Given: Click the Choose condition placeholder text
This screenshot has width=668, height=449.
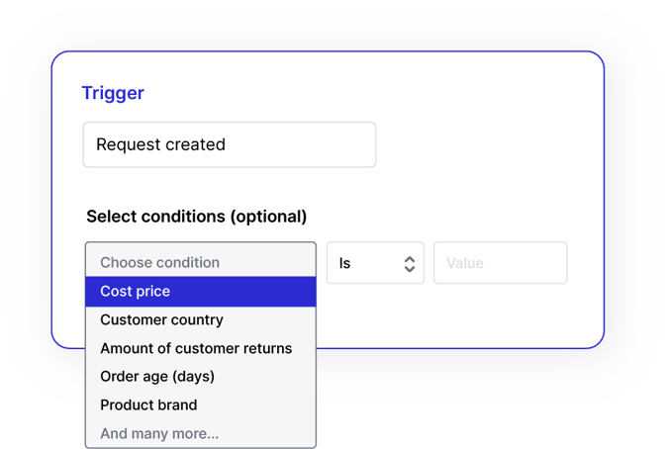Looking at the screenshot, I should click(x=159, y=262).
